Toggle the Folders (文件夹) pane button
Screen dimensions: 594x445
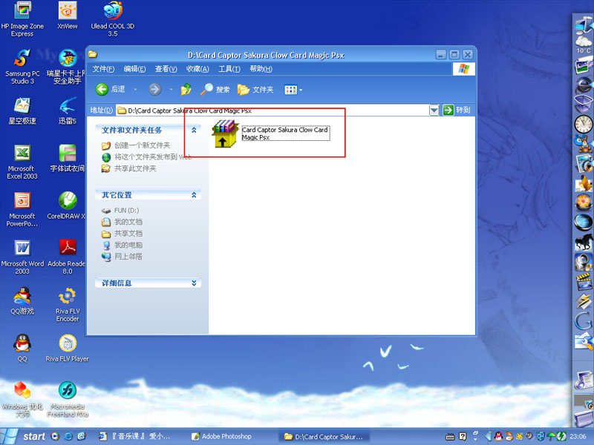(x=255, y=90)
